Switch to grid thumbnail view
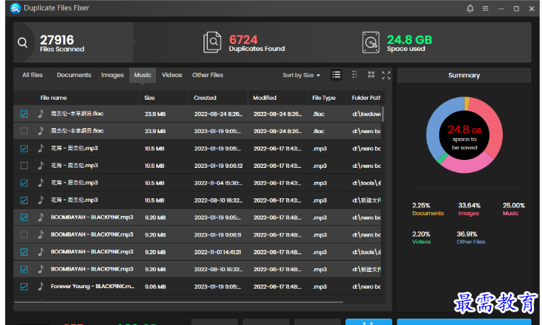This screenshot has height=325, width=542. pyautogui.click(x=371, y=75)
